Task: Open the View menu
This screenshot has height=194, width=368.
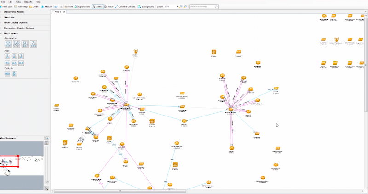Action: pos(18,2)
